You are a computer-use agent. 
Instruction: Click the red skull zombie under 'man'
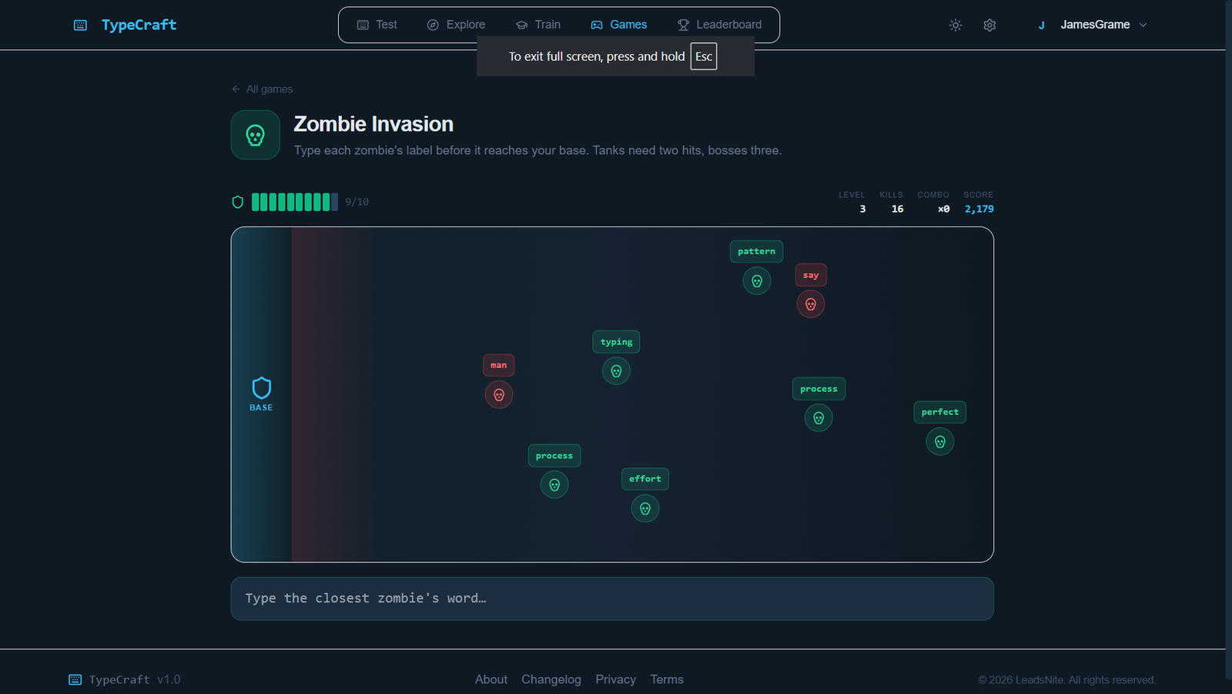click(499, 395)
